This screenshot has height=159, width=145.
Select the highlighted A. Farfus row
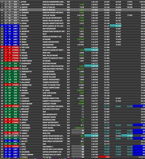click(x=72, y=10)
